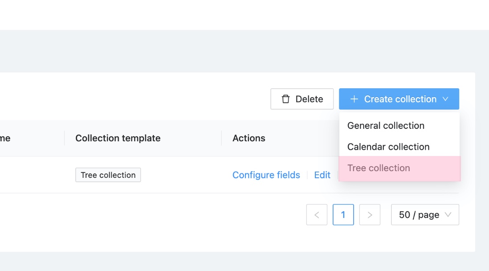Go to previous page with left arrow

[317, 215]
